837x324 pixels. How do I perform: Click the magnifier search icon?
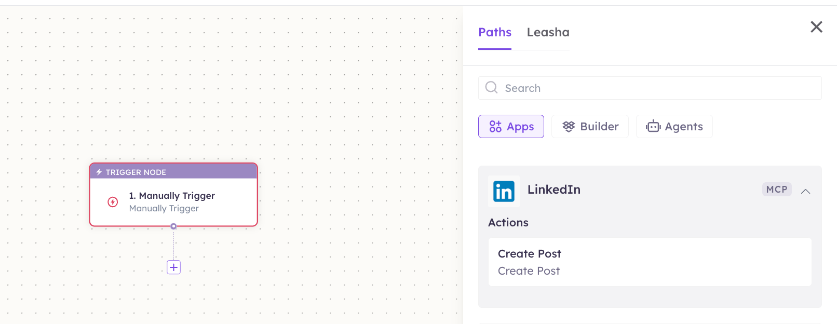pyautogui.click(x=491, y=87)
